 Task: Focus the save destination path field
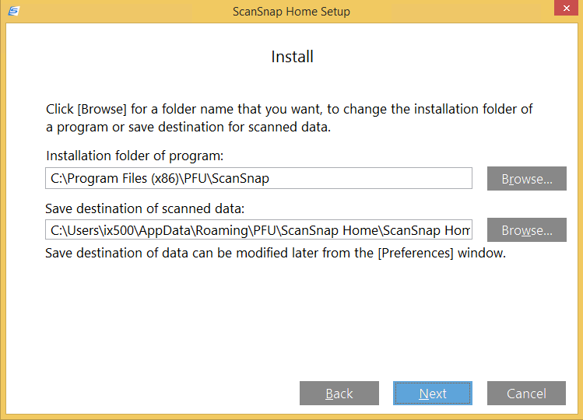pos(258,230)
